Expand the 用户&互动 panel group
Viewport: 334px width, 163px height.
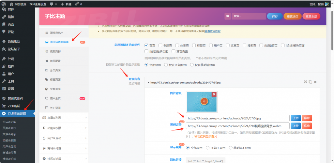click(x=64, y=138)
